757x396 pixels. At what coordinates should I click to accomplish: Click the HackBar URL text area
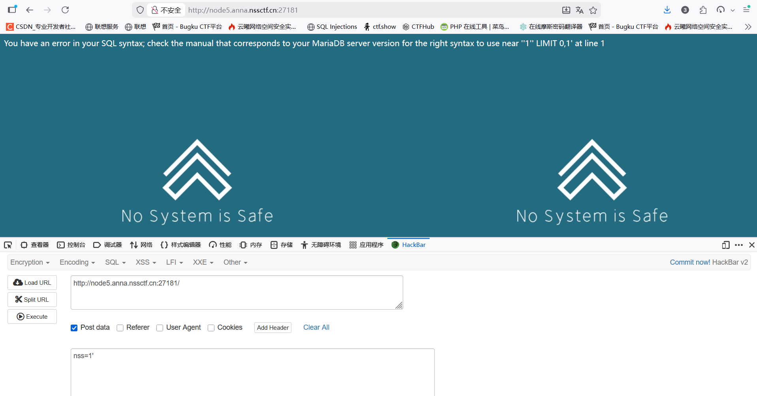point(237,292)
